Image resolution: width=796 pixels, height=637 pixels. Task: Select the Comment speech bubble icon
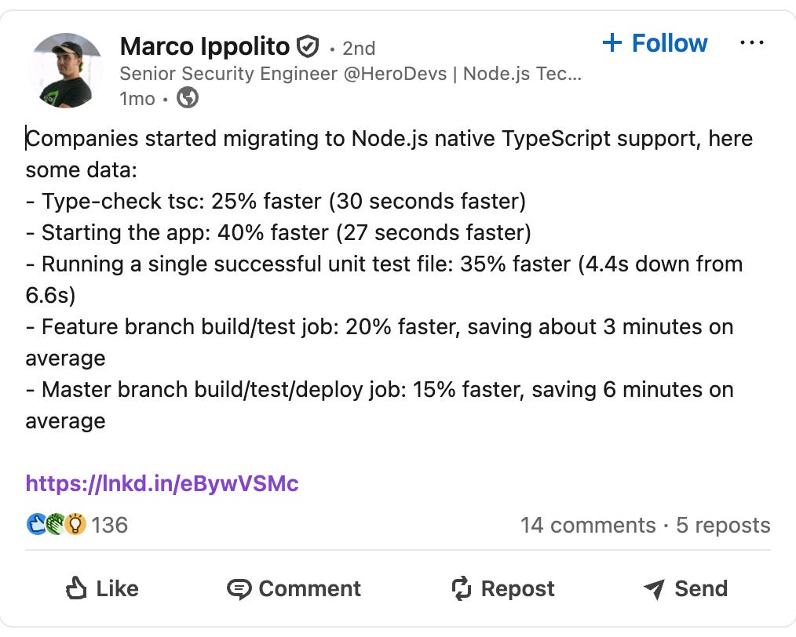coord(239,588)
